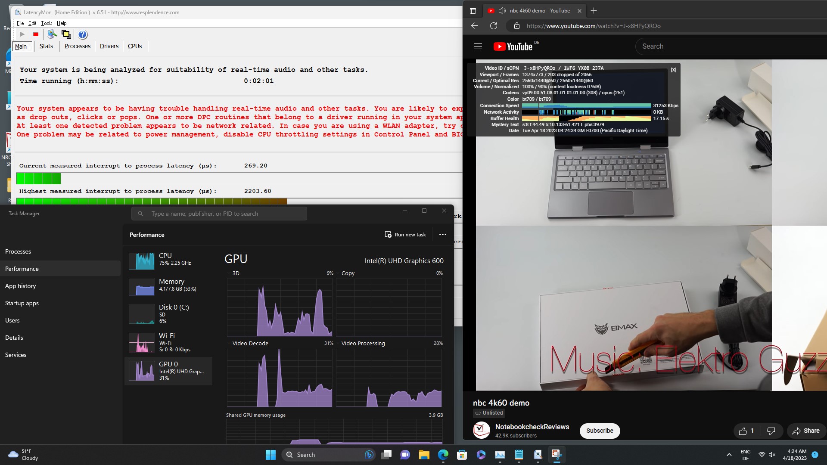Switch to the Drivers tab
The image size is (827, 465).
[109, 46]
